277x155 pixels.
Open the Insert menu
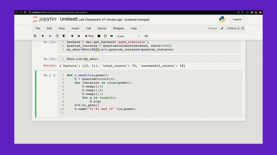pos(75,28)
